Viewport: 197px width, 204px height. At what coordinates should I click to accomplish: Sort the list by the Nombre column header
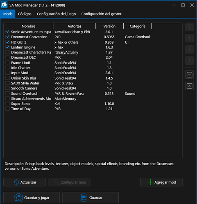(x=28, y=26)
